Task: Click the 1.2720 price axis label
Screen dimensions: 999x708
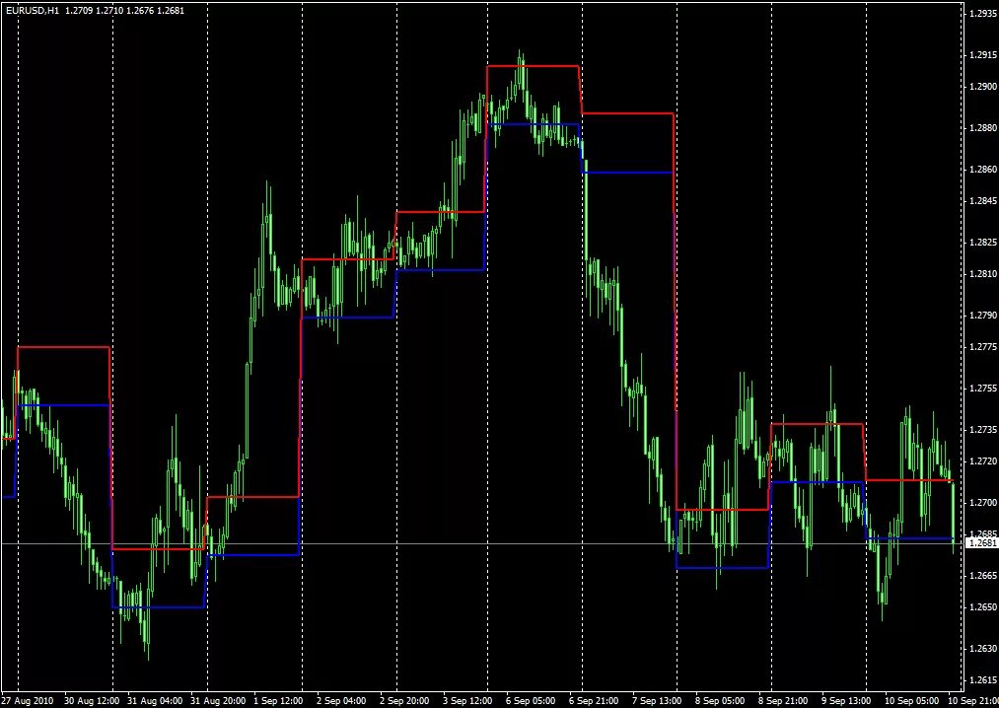Action: tap(983, 461)
